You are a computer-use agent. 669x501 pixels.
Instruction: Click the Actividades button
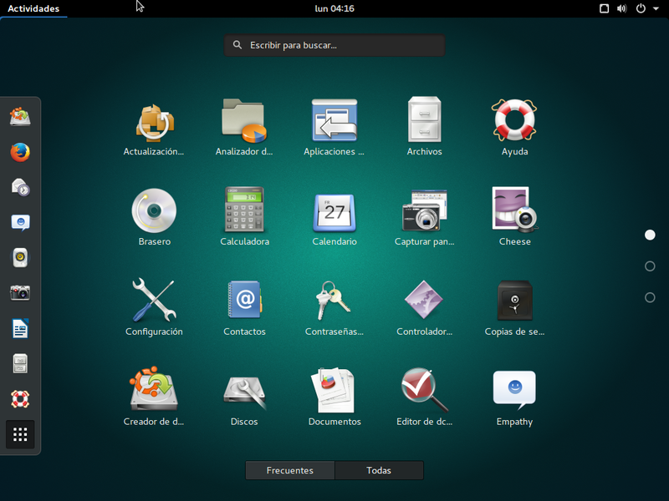tap(33, 8)
